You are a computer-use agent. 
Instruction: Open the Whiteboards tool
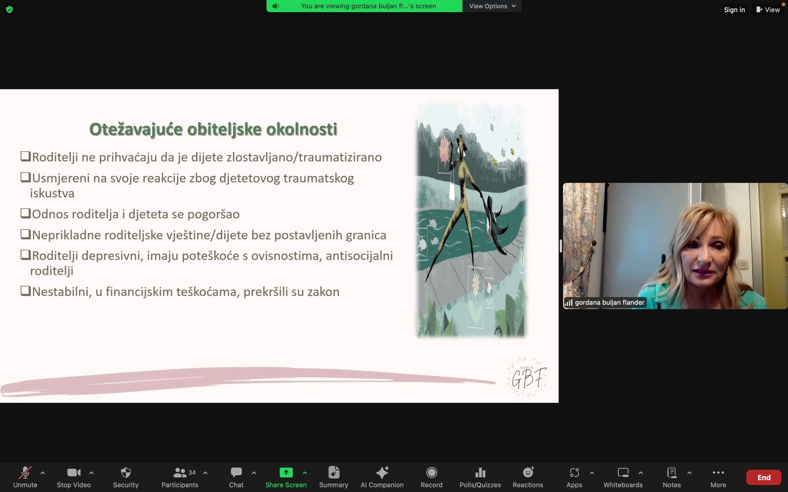pyautogui.click(x=623, y=477)
